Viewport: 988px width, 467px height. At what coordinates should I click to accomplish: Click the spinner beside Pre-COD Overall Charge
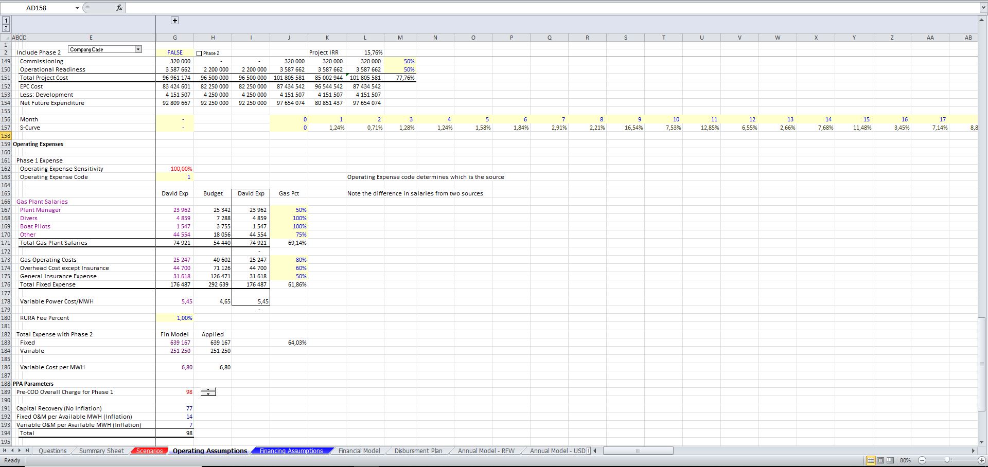pos(208,392)
